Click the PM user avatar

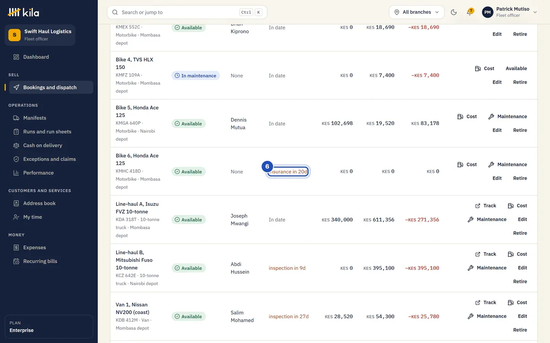pyautogui.click(x=487, y=12)
